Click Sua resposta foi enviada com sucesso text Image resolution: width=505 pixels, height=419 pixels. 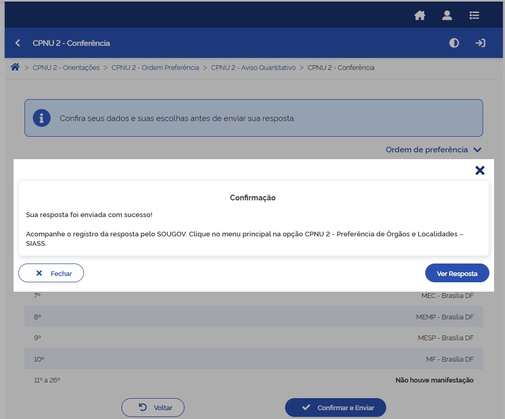[89, 214]
